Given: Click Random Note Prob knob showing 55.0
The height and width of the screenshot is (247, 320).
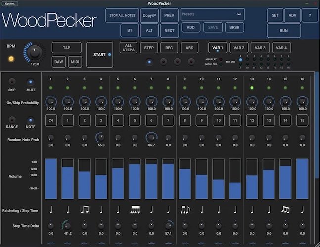Looking at the screenshot, I should (101, 138).
